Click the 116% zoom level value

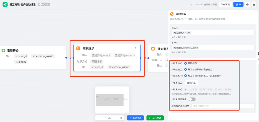point(108,118)
